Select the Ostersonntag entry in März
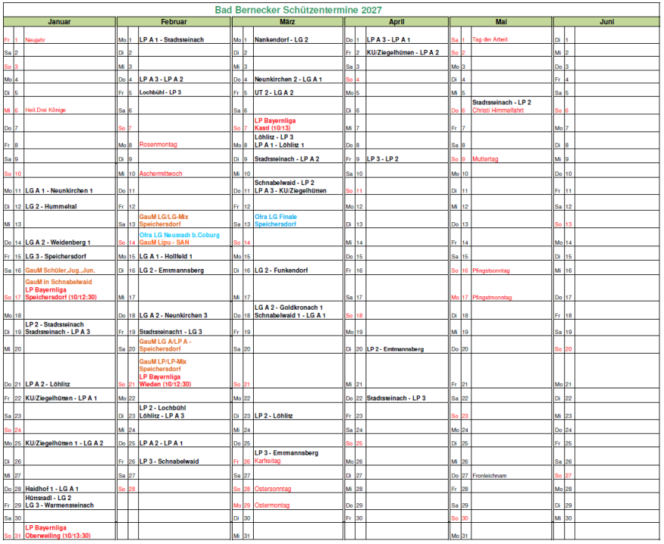664x544 pixels. point(273,489)
